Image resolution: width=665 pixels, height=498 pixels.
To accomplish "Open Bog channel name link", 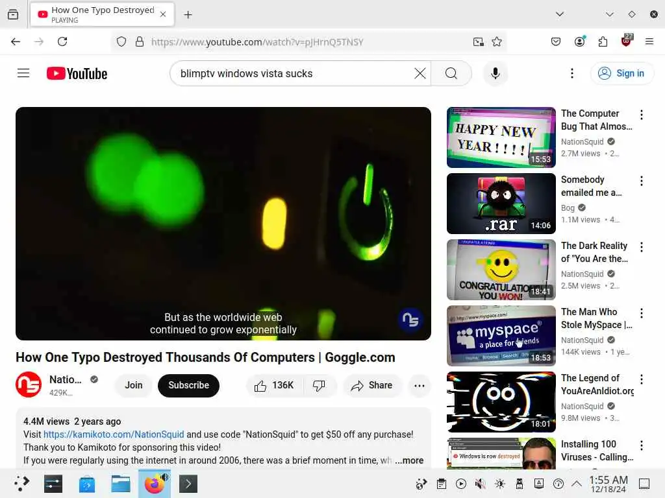I will (x=568, y=207).
